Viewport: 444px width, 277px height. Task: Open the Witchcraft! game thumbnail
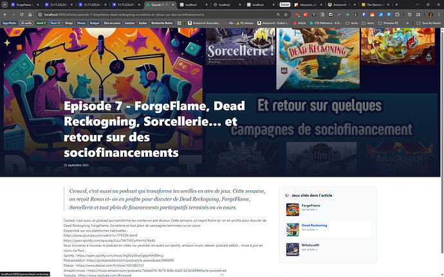tap(292, 247)
